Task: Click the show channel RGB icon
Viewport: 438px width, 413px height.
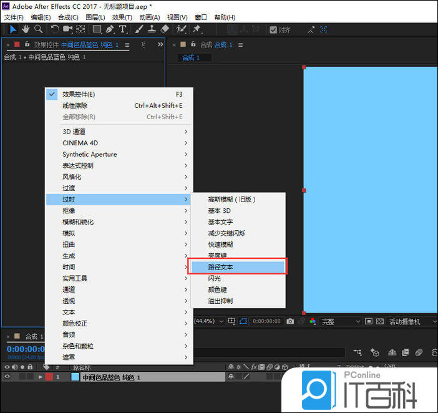Action: click(313, 321)
